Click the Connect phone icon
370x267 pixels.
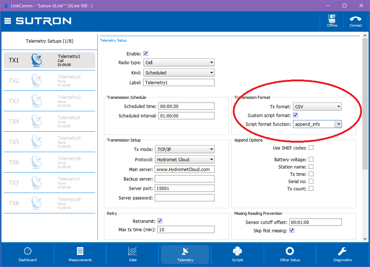pyautogui.click(x=356, y=19)
